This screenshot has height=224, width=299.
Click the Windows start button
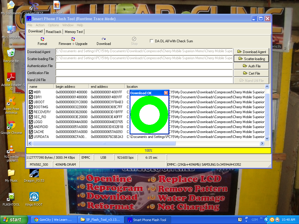click(x=14, y=220)
